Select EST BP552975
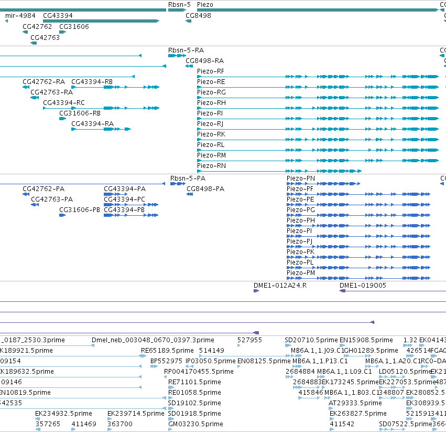 [x=166, y=361]
